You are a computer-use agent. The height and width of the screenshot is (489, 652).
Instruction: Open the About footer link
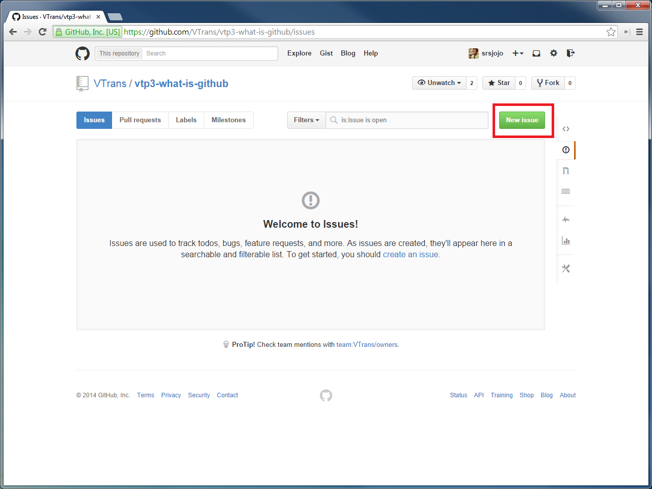click(x=567, y=395)
